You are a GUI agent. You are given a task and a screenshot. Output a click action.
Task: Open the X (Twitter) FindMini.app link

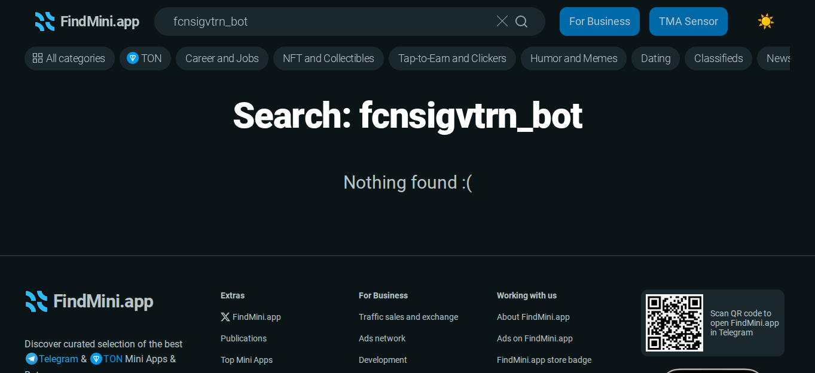[x=251, y=317]
